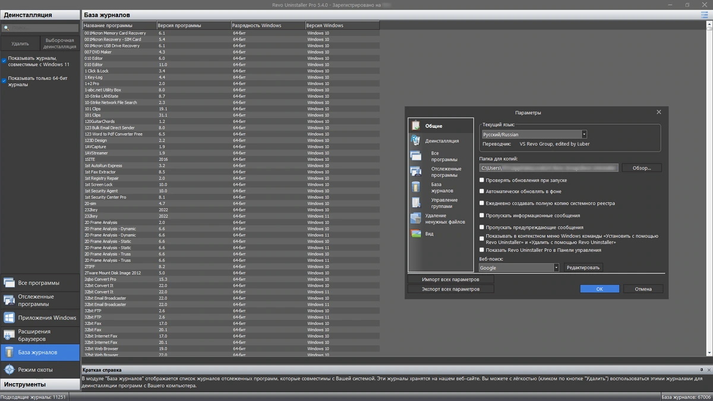Expand the Русский/Russian language dropdown
Viewport: 713px width, 401px height.
tap(534, 134)
